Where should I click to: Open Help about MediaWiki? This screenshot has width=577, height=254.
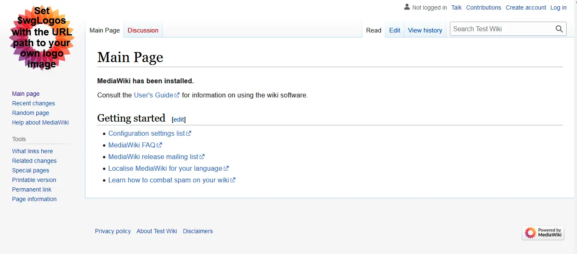coord(40,122)
